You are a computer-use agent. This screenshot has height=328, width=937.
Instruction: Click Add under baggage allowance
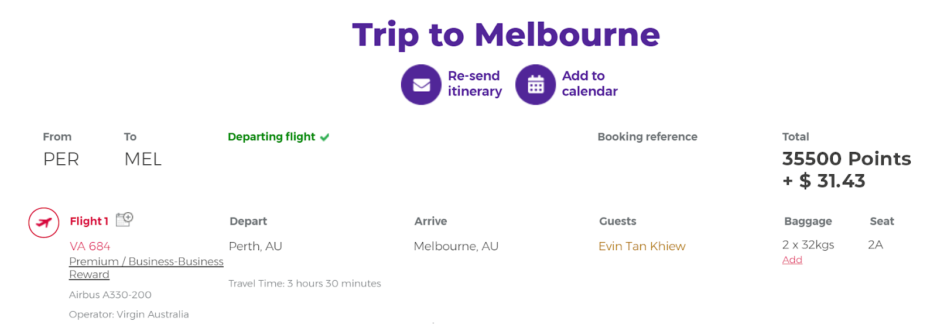pyautogui.click(x=792, y=260)
